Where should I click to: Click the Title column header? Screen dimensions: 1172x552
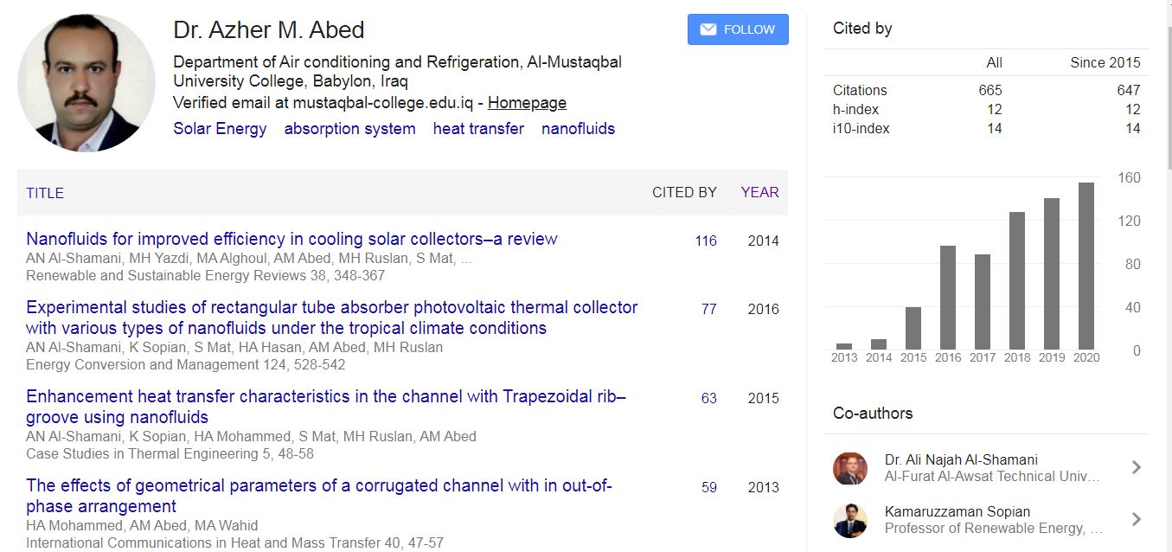tap(45, 193)
